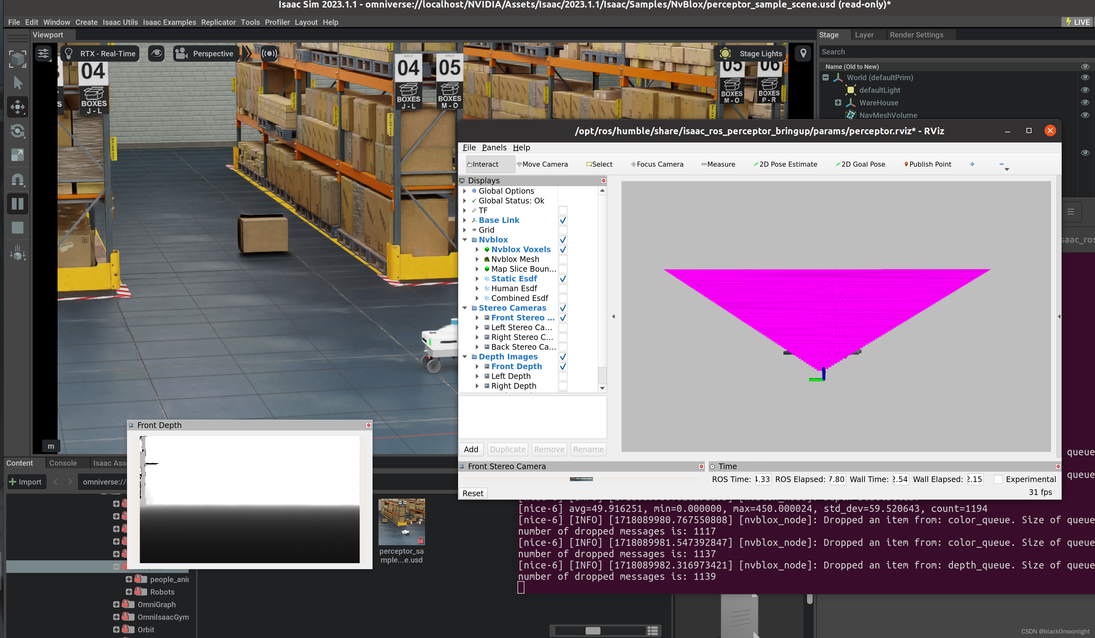Image resolution: width=1095 pixels, height=638 pixels.
Task: Click the physics drop tool icon
Action: tap(17, 252)
